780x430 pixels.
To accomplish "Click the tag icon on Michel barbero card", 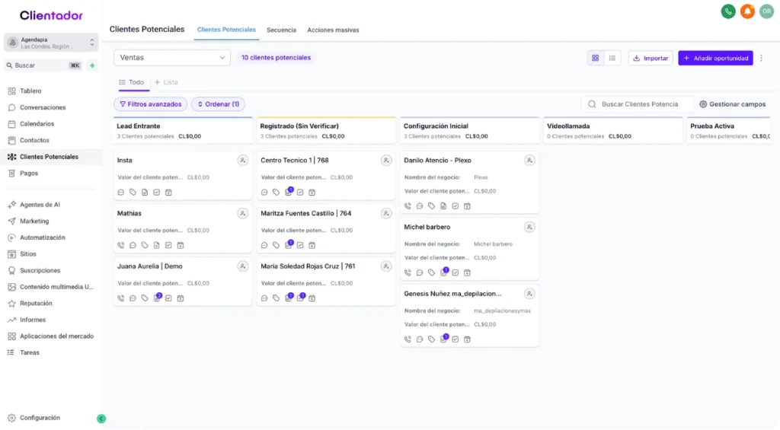I will pyautogui.click(x=431, y=272).
